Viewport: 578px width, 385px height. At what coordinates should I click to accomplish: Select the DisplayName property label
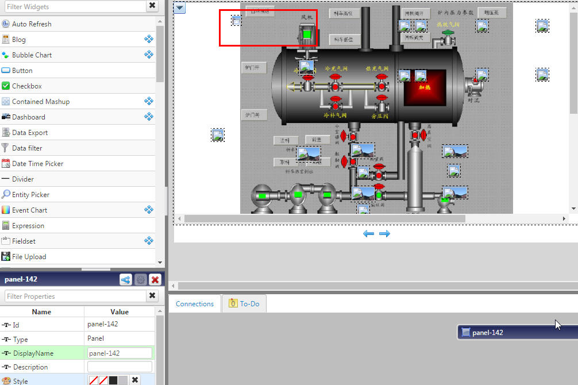coord(33,353)
